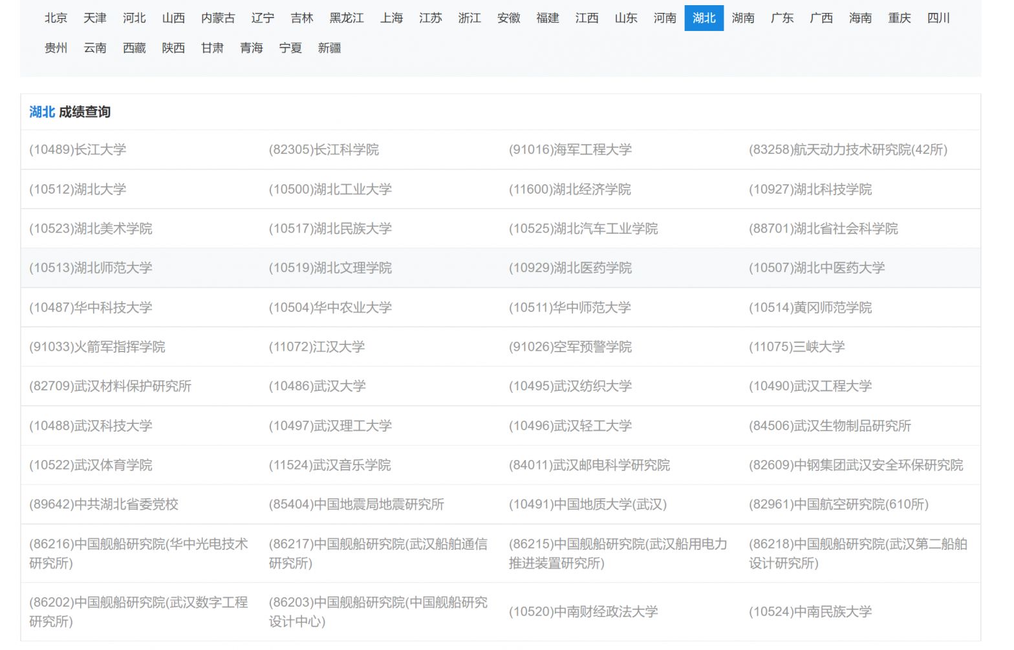Open (10495)武汉纺织大学
This screenshot has width=1014, height=650.
(x=570, y=386)
